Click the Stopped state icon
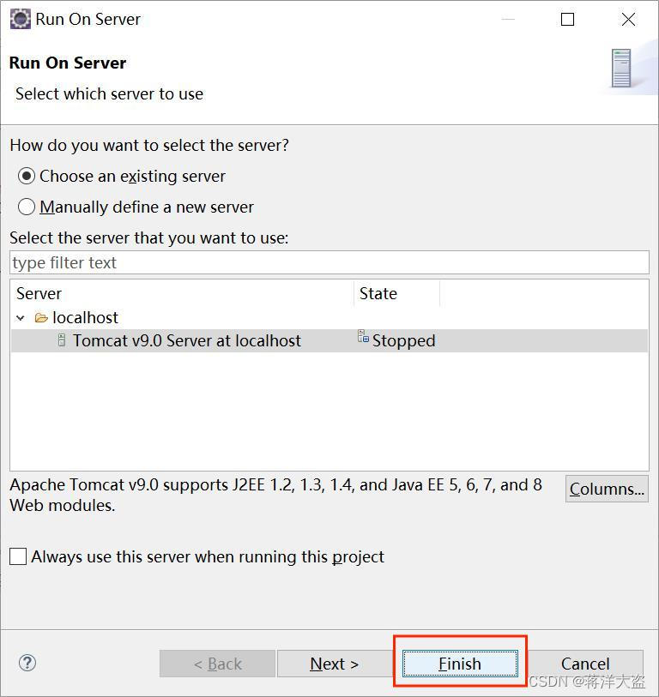Viewport: 659px width, 697px height. point(363,338)
